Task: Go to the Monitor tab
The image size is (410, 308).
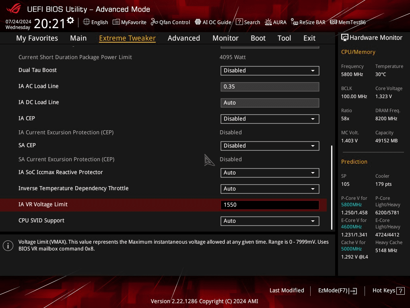Action: (225, 38)
